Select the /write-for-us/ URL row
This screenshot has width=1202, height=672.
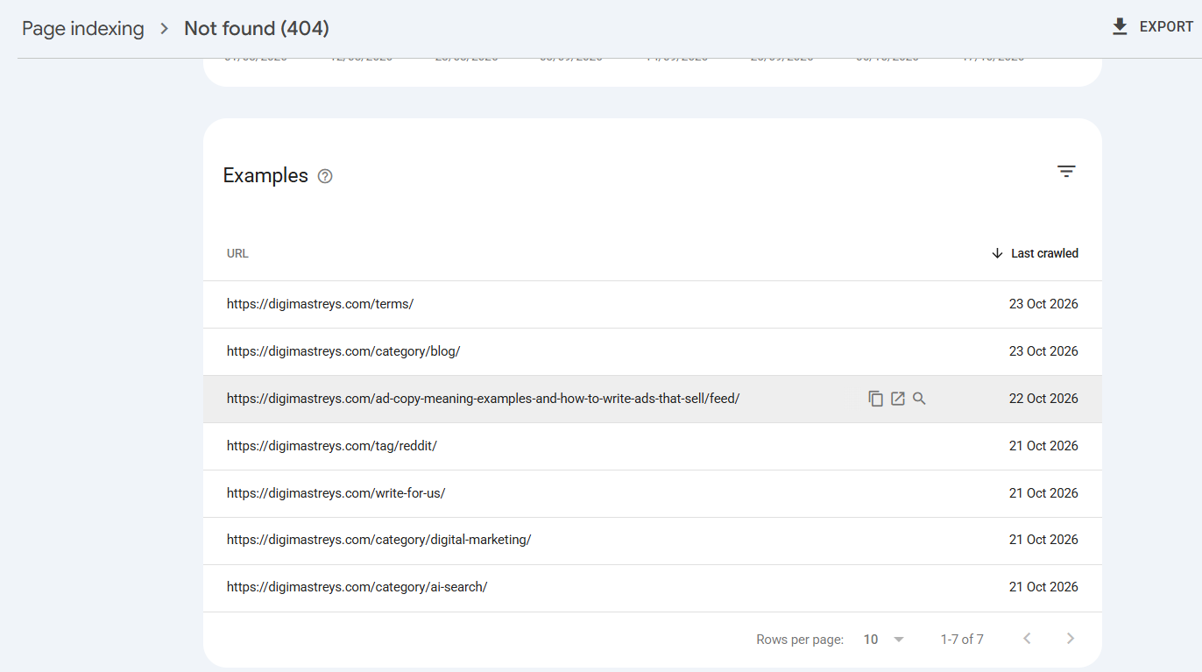pos(653,493)
